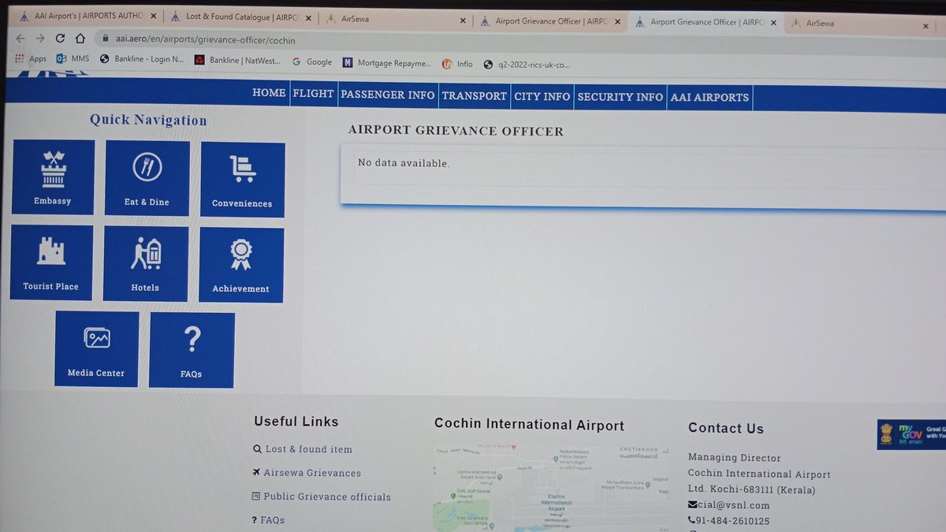Click the Useful Links heading
Viewport: 946px width, 532px height.
296,422
